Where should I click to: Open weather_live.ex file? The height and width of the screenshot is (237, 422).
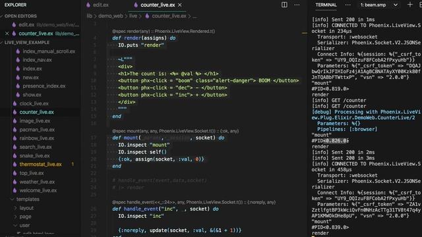pyautogui.click(x=37, y=182)
